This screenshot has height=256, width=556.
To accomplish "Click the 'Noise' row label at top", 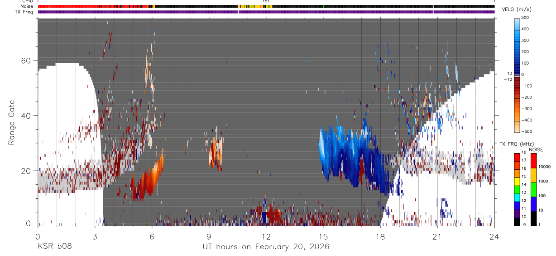I will 26,6.
